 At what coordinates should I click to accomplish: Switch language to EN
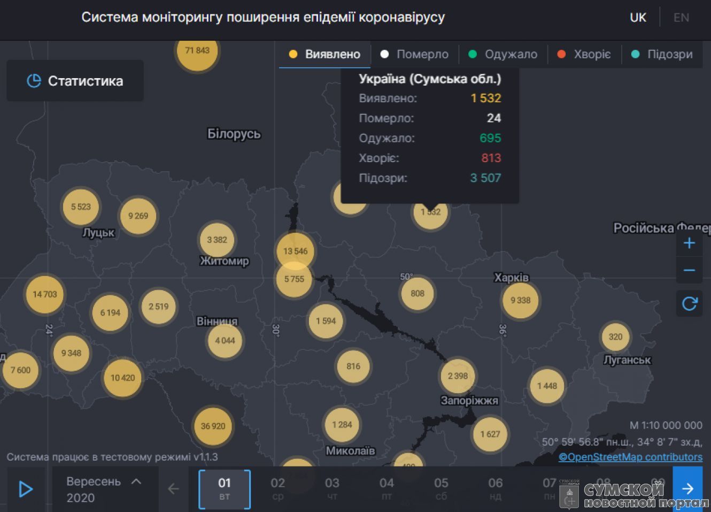coord(681,18)
